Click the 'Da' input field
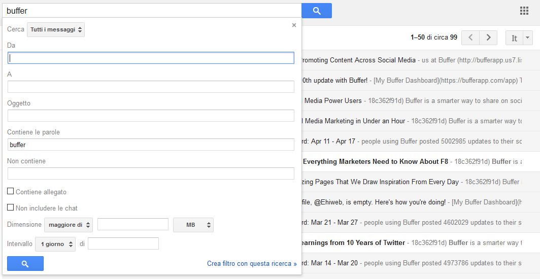This screenshot has height=279, width=540. pyautogui.click(x=151, y=58)
